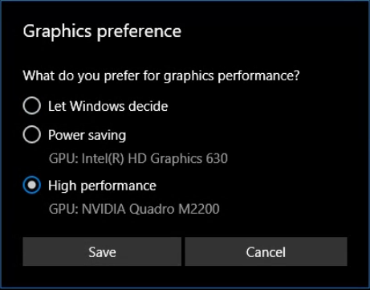Image resolution: width=370 pixels, height=290 pixels.
Task: Pick the integrated Intel GPU power option
Action: tap(32, 134)
